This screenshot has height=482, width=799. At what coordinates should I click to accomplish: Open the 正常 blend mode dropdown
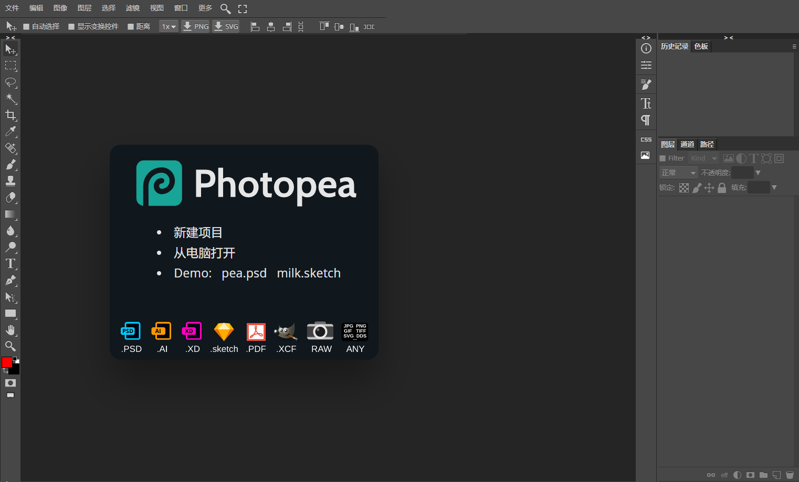[678, 173]
